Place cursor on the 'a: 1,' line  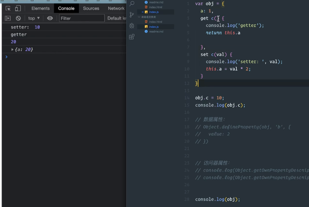(x=207, y=11)
